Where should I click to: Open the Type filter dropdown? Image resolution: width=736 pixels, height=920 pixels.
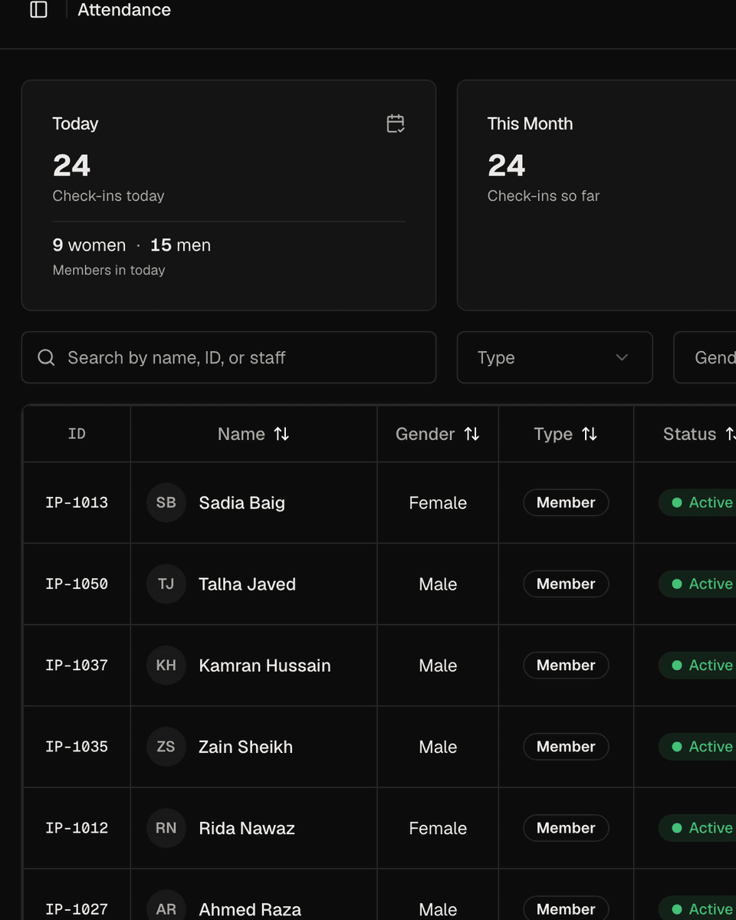pyautogui.click(x=554, y=357)
